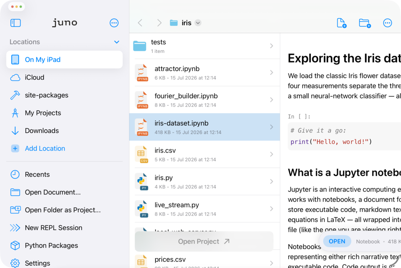Click the OPEN notebook button

pyautogui.click(x=337, y=241)
